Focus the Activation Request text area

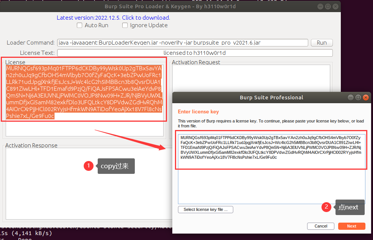click(x=251, y=78)
